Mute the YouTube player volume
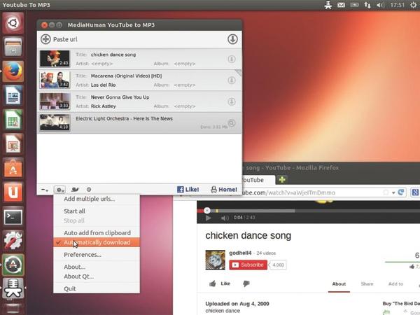The image size is (420, 315). click(x=225, y=218)
